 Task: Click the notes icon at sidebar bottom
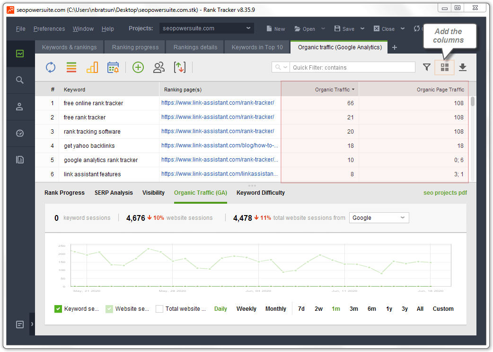pos(20,325)
